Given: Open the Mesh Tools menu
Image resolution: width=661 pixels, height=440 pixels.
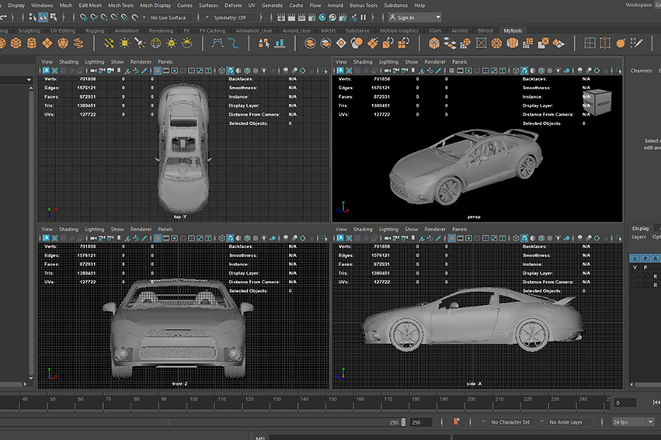Looking at the screenshot, I should (x=120, y=5).
